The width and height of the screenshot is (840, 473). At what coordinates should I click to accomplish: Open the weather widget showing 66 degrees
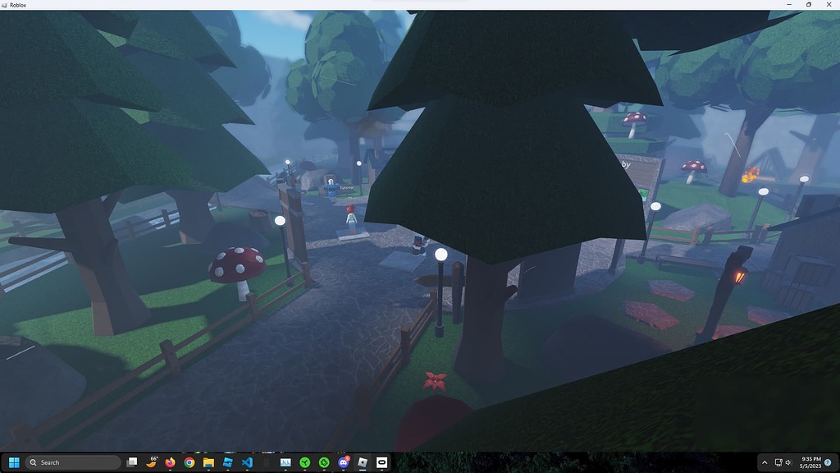(152, 462)
